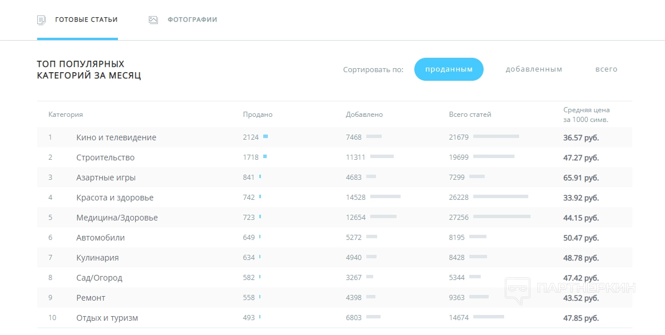The width and height of the screenshot is (665, 335).
Task: Click the added value 11311
Action: 355,157
